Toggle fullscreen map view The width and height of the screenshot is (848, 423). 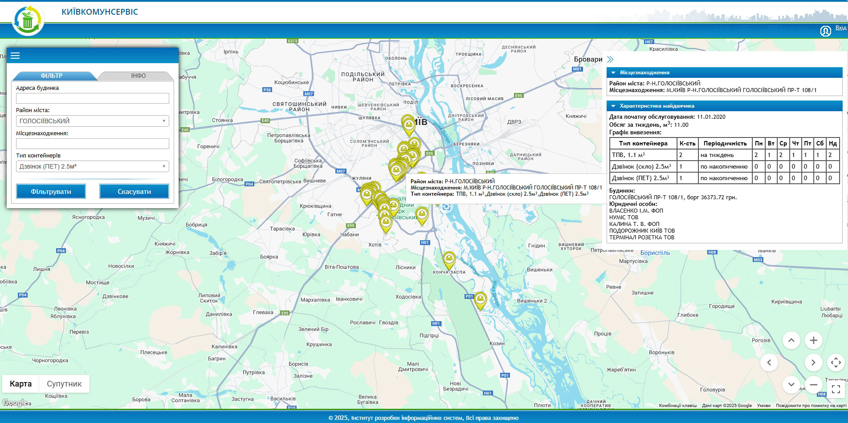click(836, 389)
